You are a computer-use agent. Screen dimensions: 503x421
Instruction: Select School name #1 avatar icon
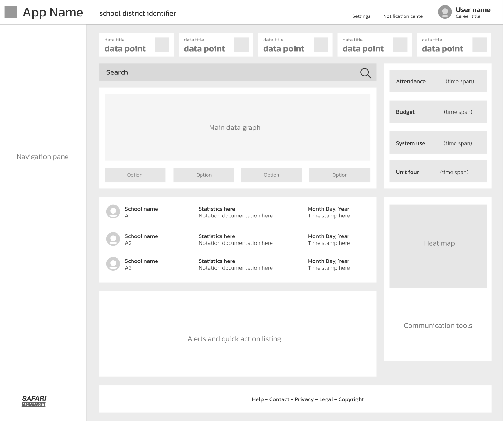coord(113,212)
